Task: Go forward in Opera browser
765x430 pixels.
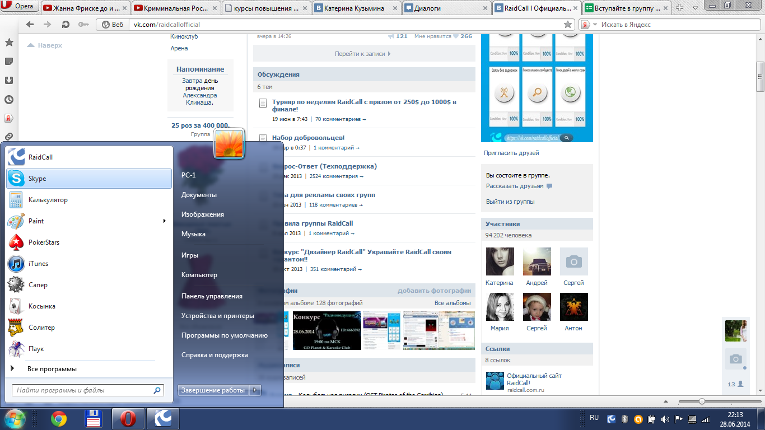Action: (x=48, y=25)
